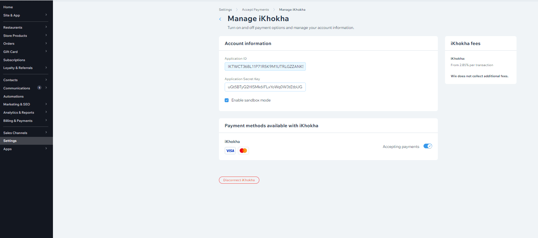Expand the Analytics & Reports section
The height and width of the screenshot is (238, 538).
coord(46,113)
